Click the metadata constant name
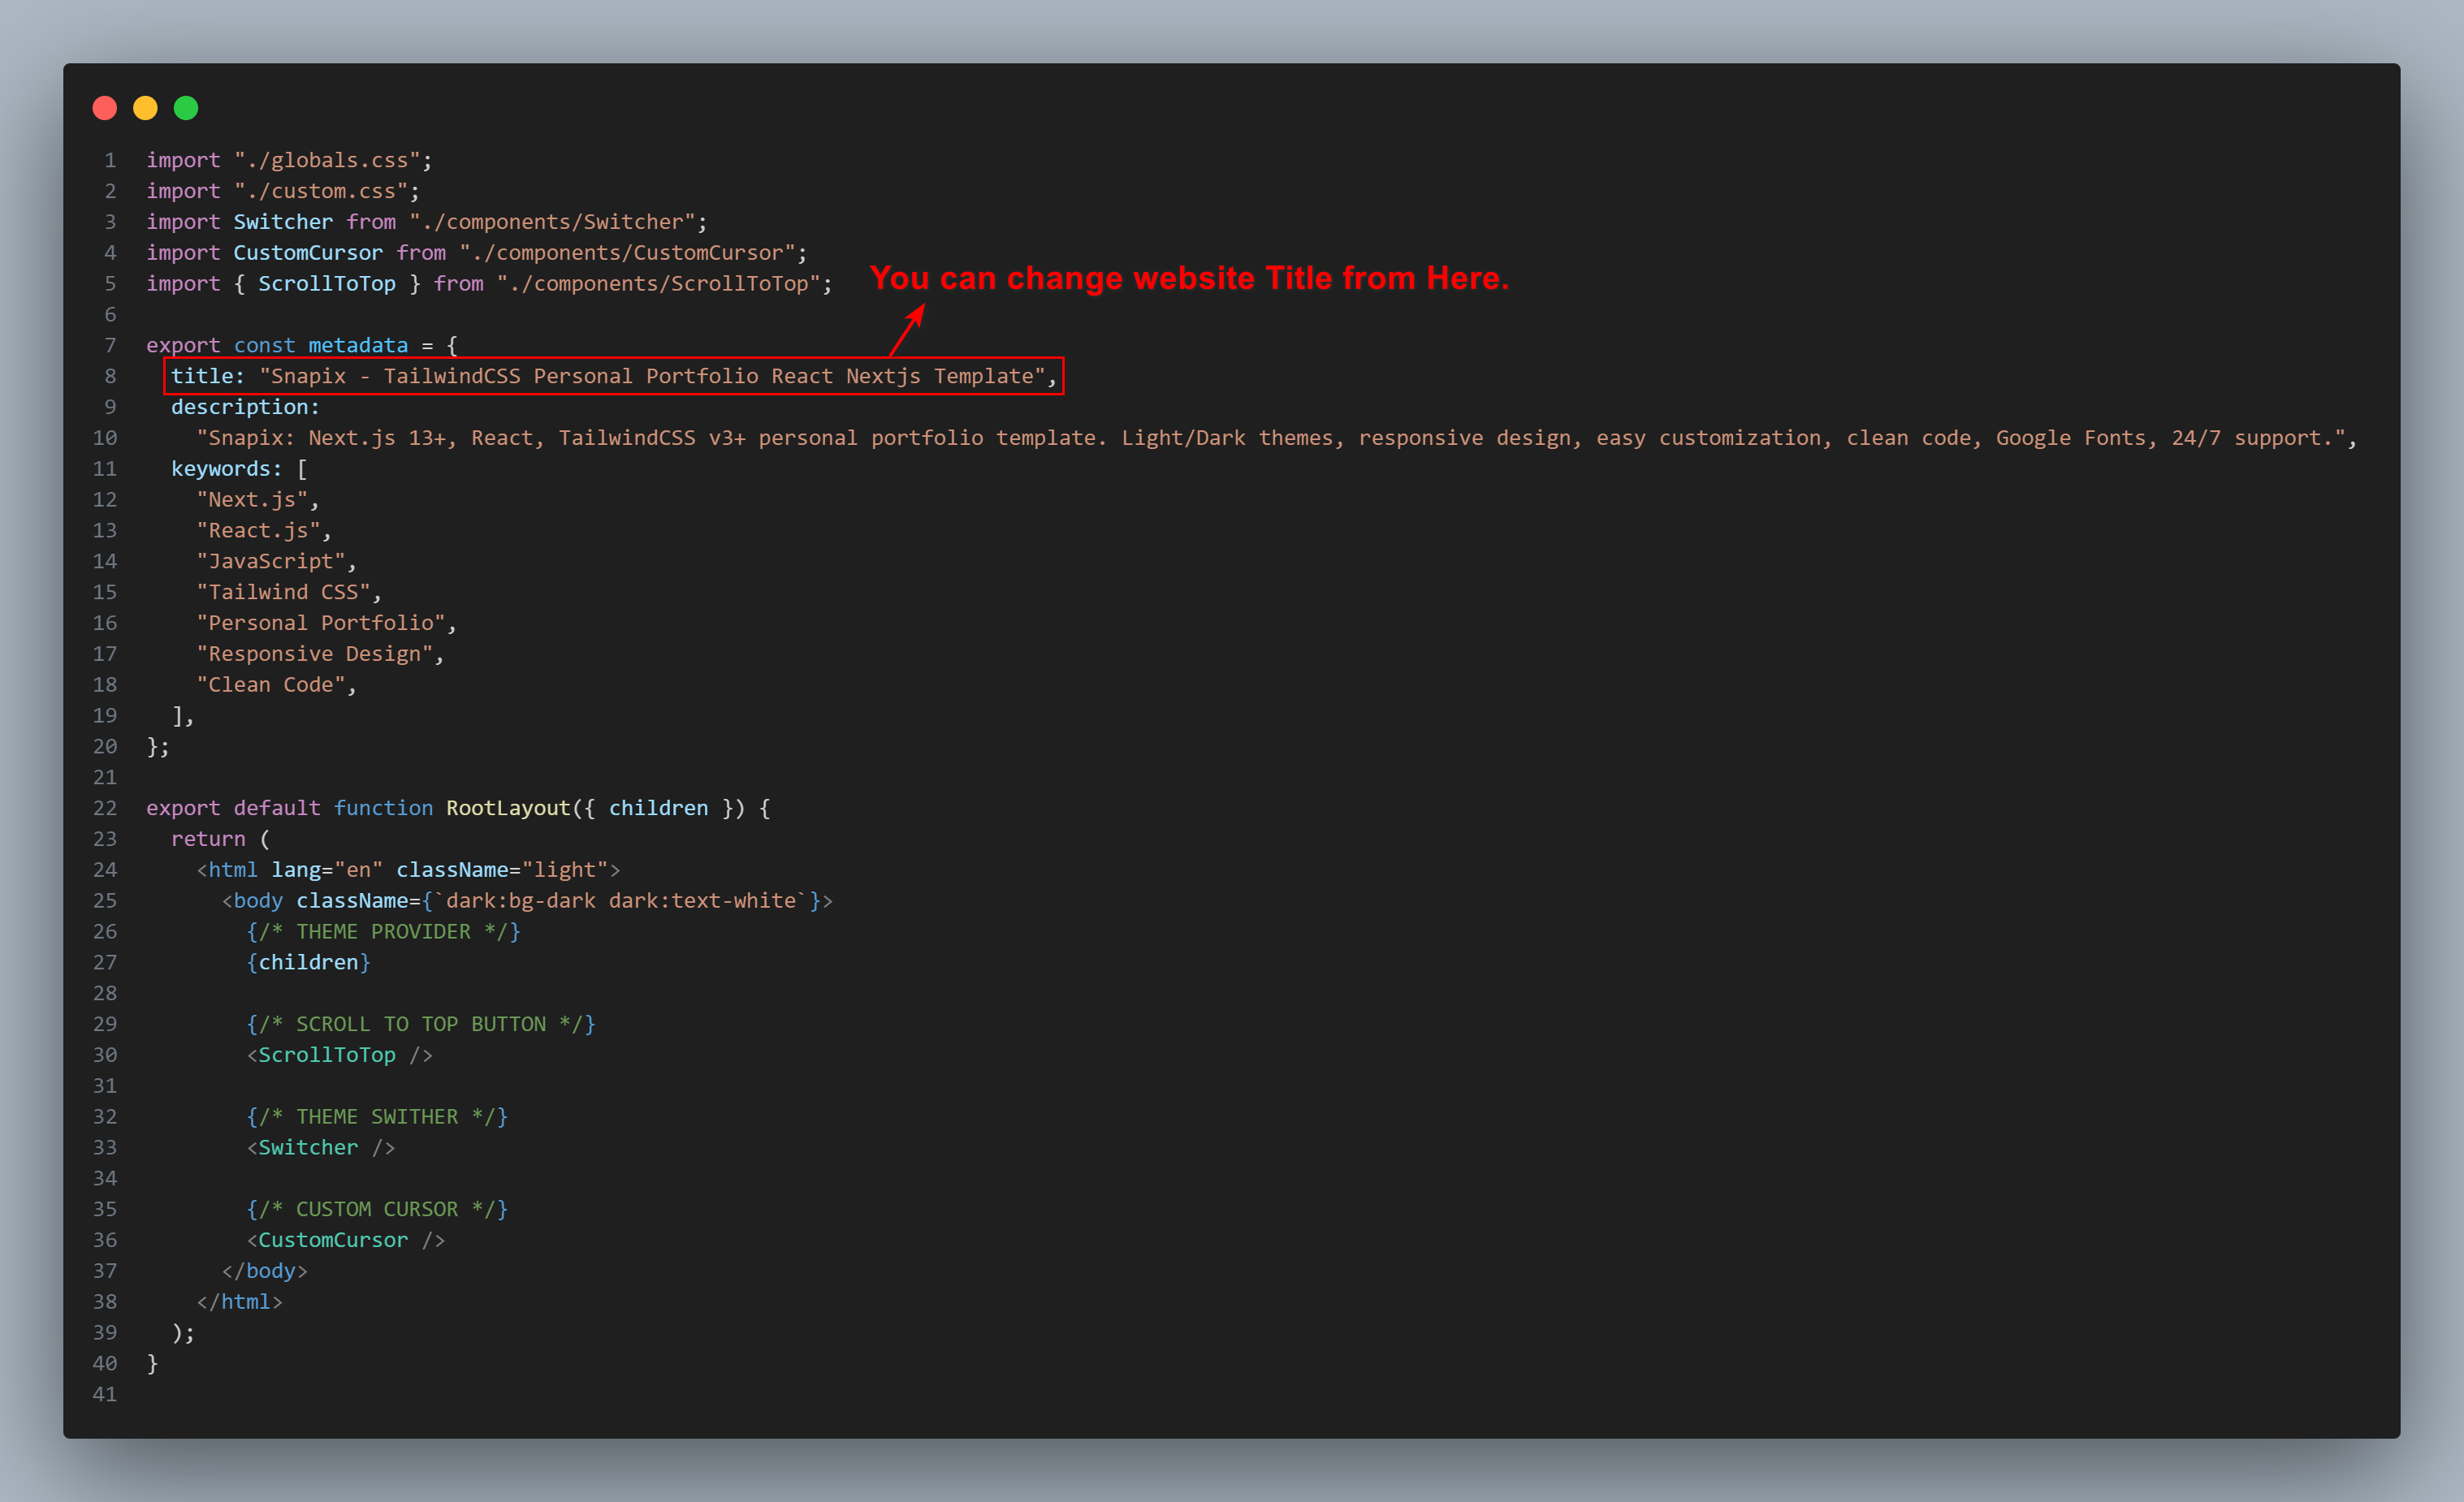 click(358, 345)
